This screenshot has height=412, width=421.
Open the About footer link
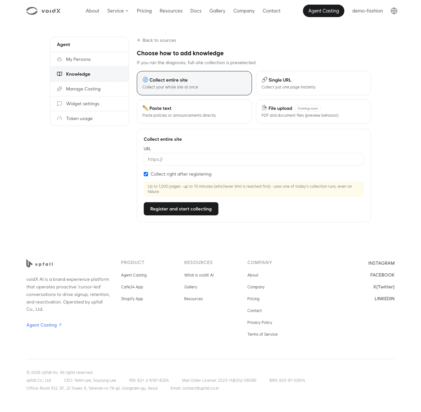[253, 275]
